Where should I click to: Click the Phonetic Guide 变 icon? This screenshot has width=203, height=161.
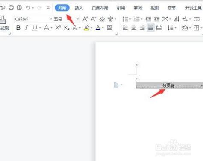tap(110, 19)
